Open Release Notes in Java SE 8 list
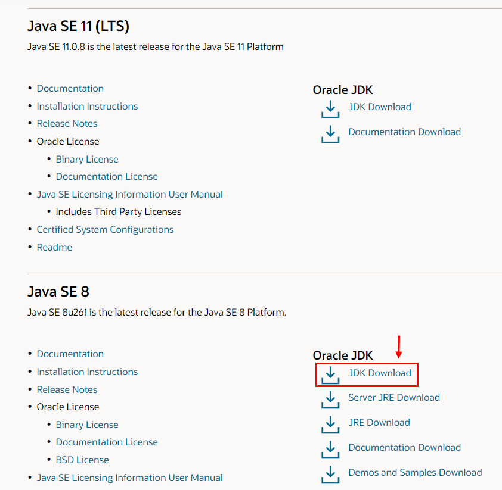Viewport: 502px width, 490px height. pyautogui.click(x=67, y=389)
